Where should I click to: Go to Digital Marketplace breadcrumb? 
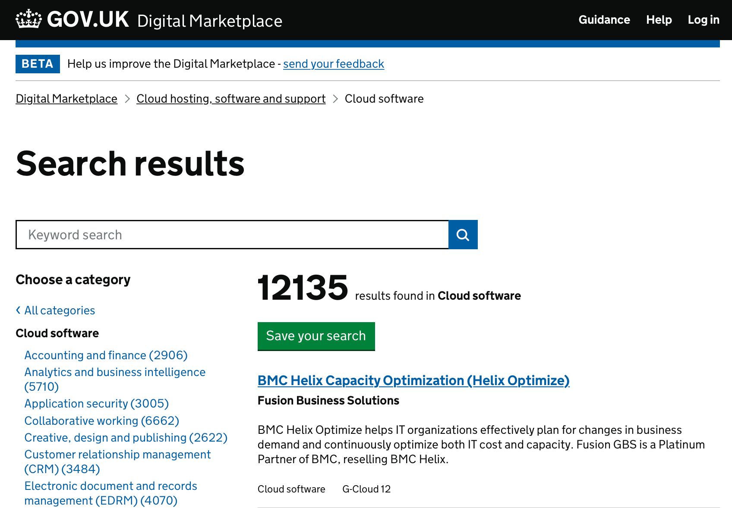coord(66,99)
